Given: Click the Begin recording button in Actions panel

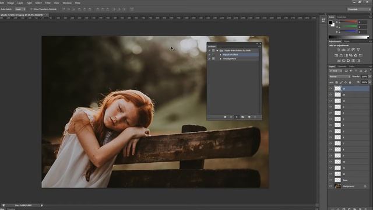Looking at the screenshot, I should (x=231, y=117).
